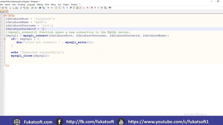Open the Macro menu
The image size is (223, 125).
[53, 5]
